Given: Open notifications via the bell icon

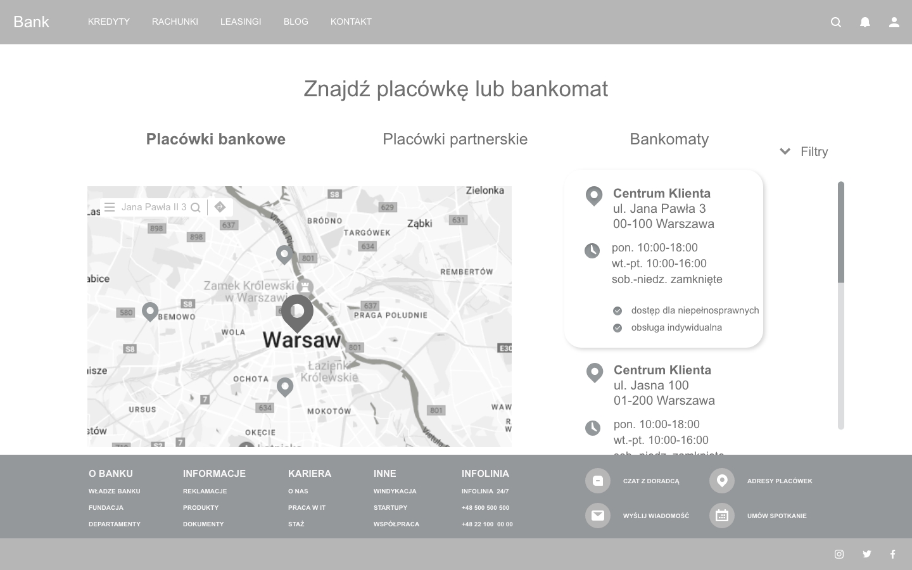Looking at the screenshot, I should coord(864,22).
